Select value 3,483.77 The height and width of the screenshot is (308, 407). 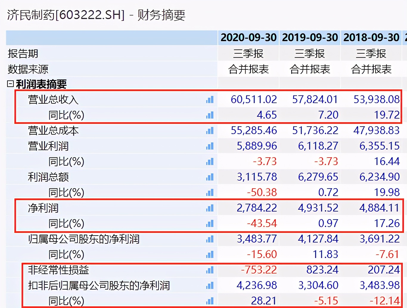tap(257, 239)
